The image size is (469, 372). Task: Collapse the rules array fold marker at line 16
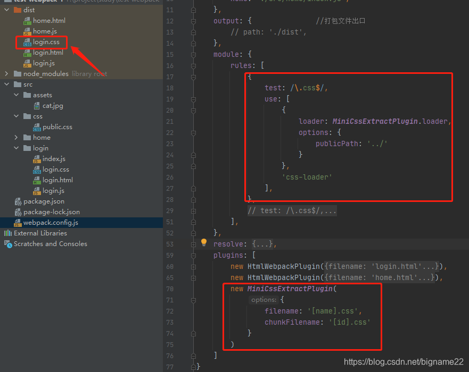tap(194, 66)
